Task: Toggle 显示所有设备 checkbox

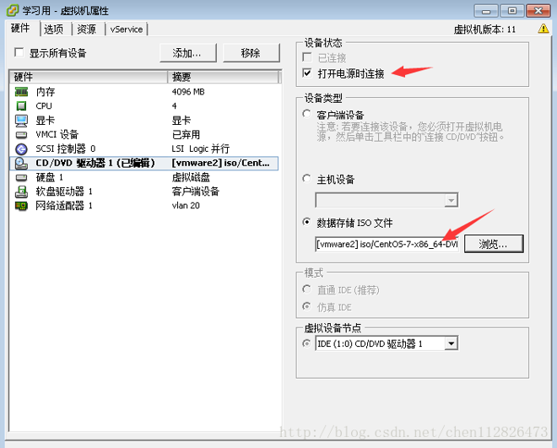Action: pyautogui.click(x=19, y=52)
